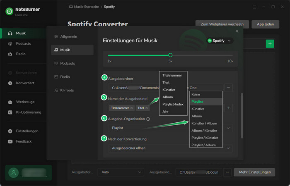Screen dimensions: 290x186
Task: Click the Musik-Startseite home icon
Action: 71,7
